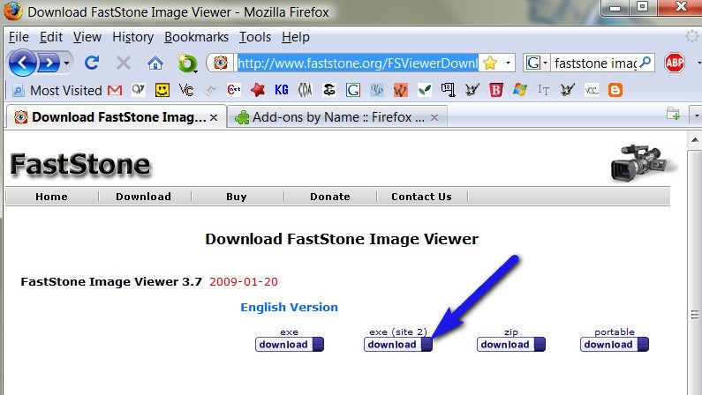Open the red B bookmark icon
Image resolution: width=702 pixels, height=395 pixels.
click(x=495, y=90)
